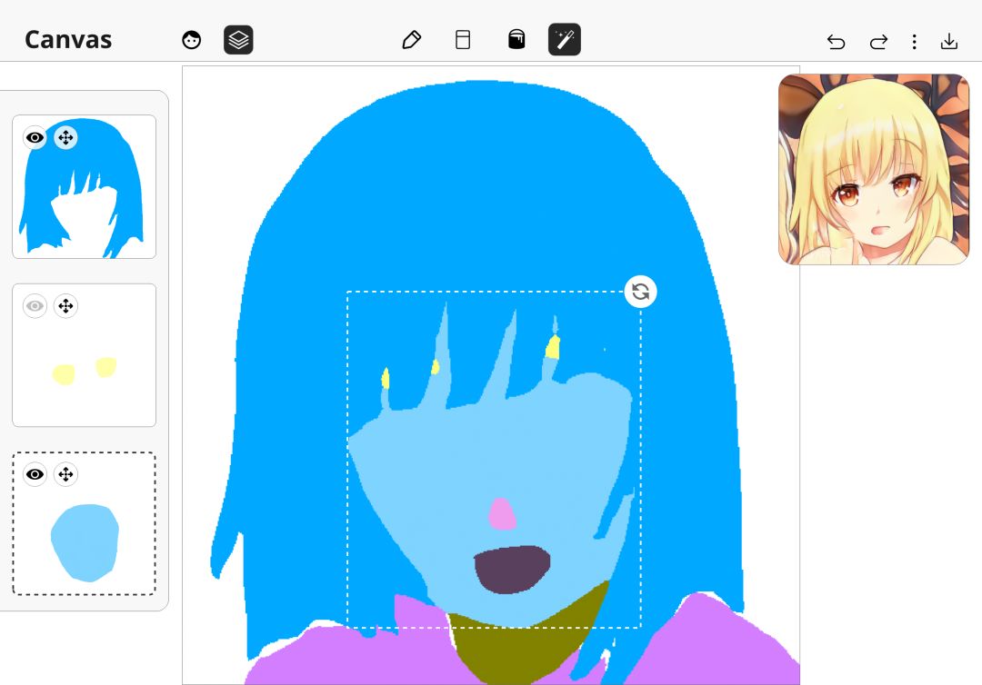This screenshot has width=982, height=685.
Task: Click the Canvas title
Action: (x=68, y=40)
